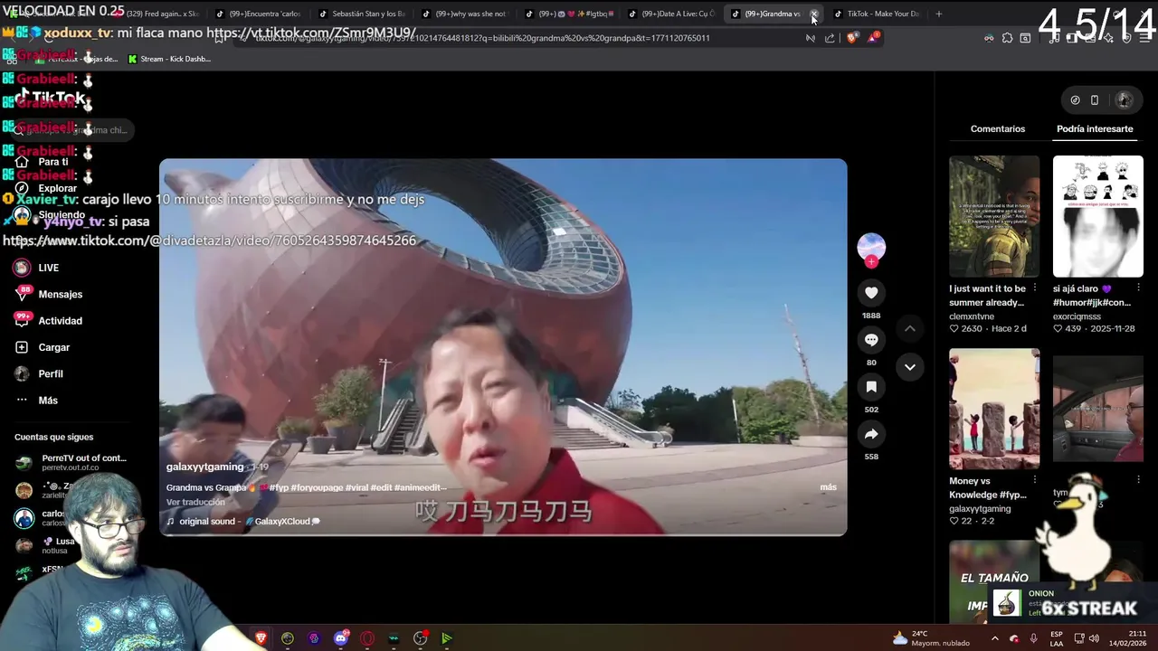Open options menu for 'si ajá claro' video

pyautogui.click(x=1138, y=288)
